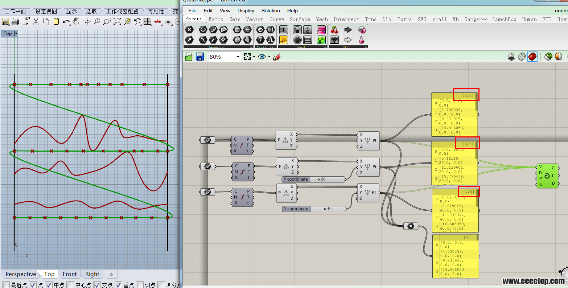Select the Circle parameter icon
Screen dimensions: 568x288
pos(203,30)
